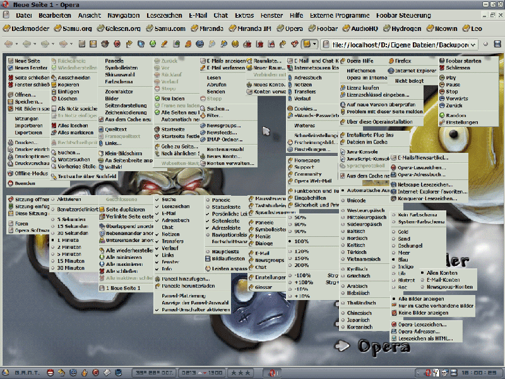The width and height of the screenshot is (505, 379).
Task: Choose 'E-Mail verfassen' menu entry
Action: tap(223, 68)
